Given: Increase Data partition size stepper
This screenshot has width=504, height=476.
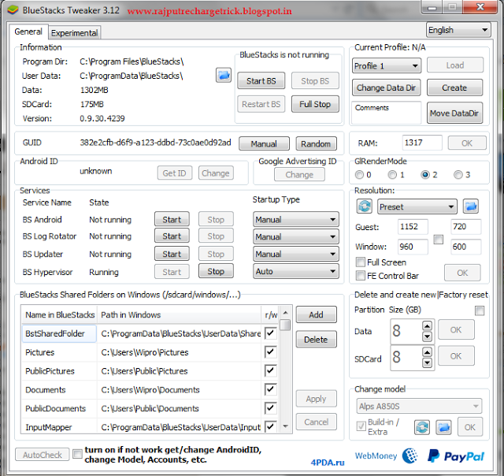Looking at the screenshot, I should (x=427, y=325).
